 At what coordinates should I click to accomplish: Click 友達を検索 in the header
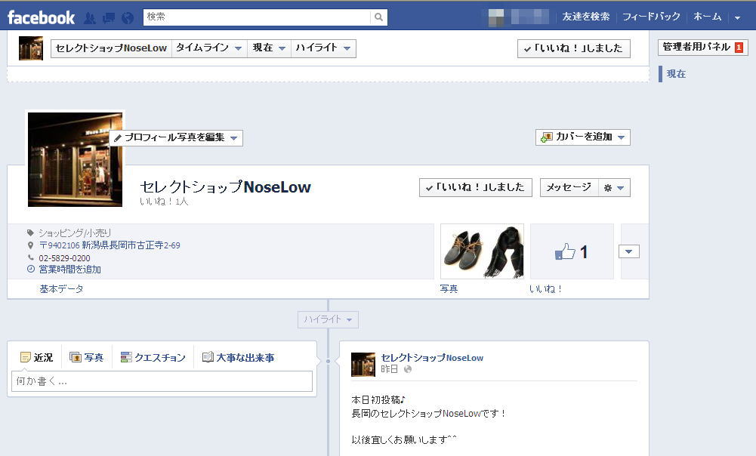586,17
